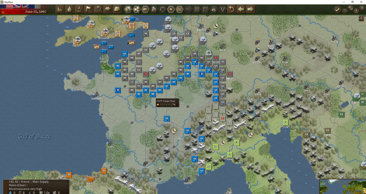Screen dimensions: 366x194
Task: Open the factory production screen
Action: pos(60,9)
